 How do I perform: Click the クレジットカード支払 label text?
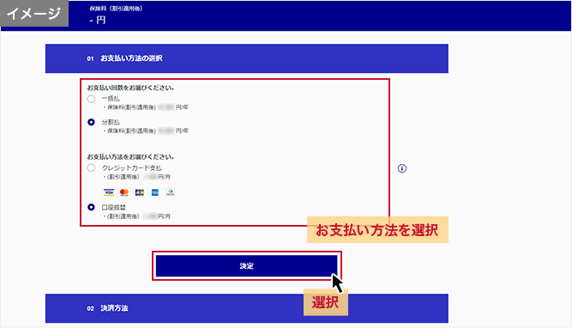pyautogui.click(x=132, y=168)
